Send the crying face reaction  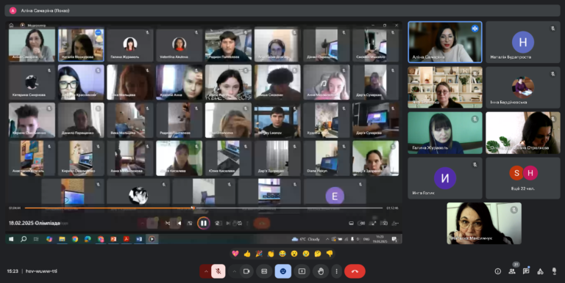[306, 254]
